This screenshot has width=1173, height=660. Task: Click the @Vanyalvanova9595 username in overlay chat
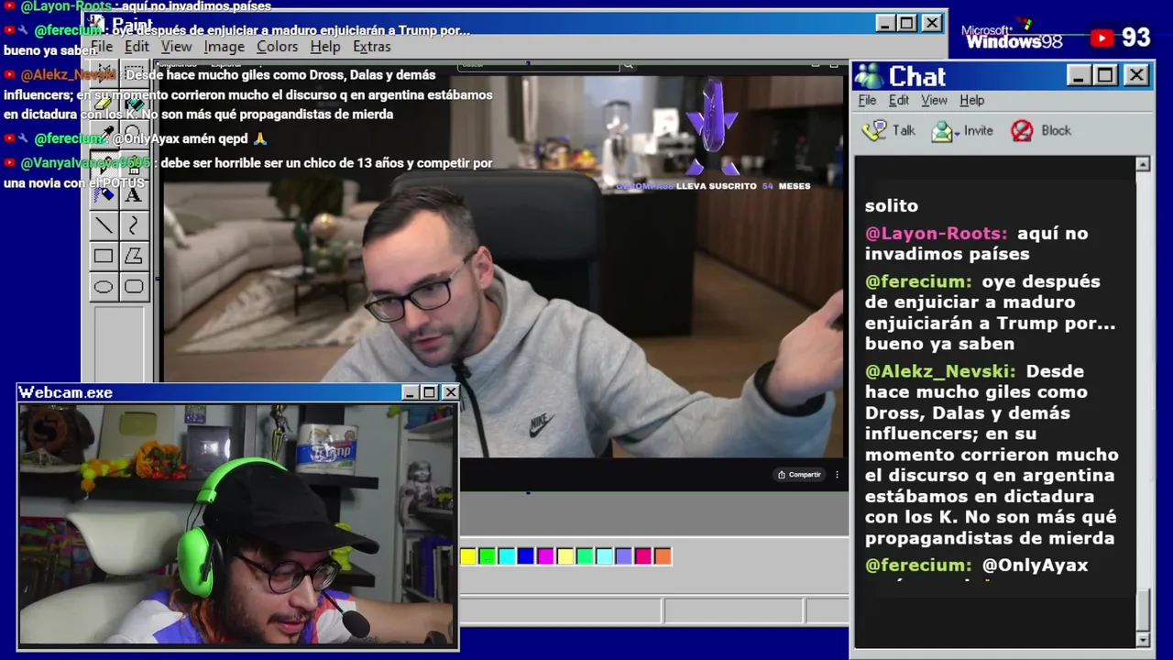[85, 163]
